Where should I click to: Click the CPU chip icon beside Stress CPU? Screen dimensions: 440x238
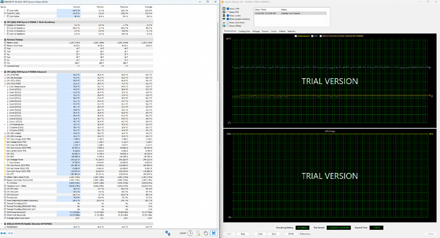(x=224, y=9)
